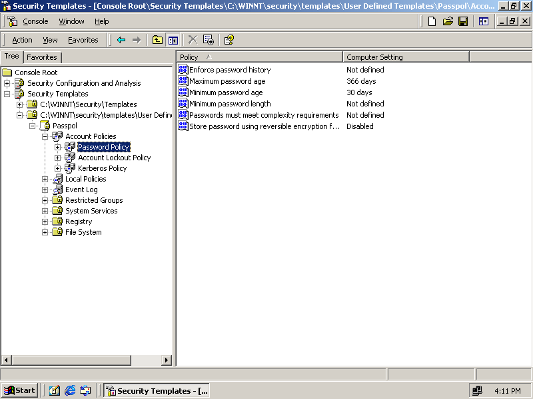Click the Open console folder icon
Image resolution: width=533 pixels, height=399 pixels.
point(448,21)
